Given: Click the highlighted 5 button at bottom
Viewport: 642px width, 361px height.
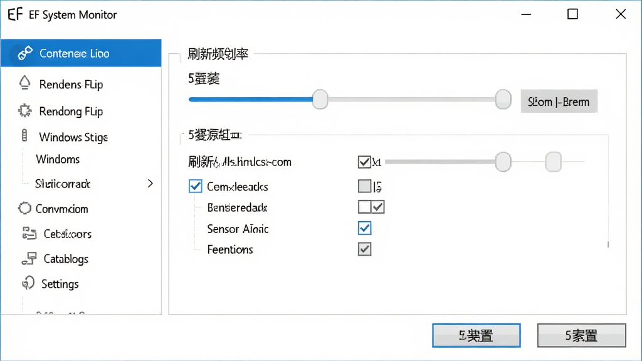Looking at the screenshot, I should tap(476, 335).
